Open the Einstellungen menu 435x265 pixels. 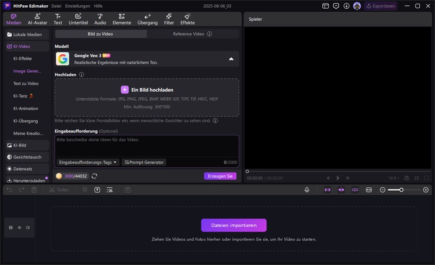coord(78,6)
